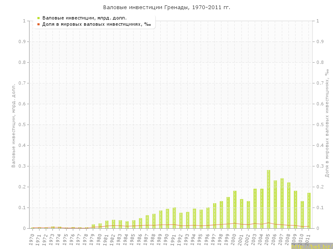Select the bar for year 2000
This screenshot has width=333, height=249.
235,210
